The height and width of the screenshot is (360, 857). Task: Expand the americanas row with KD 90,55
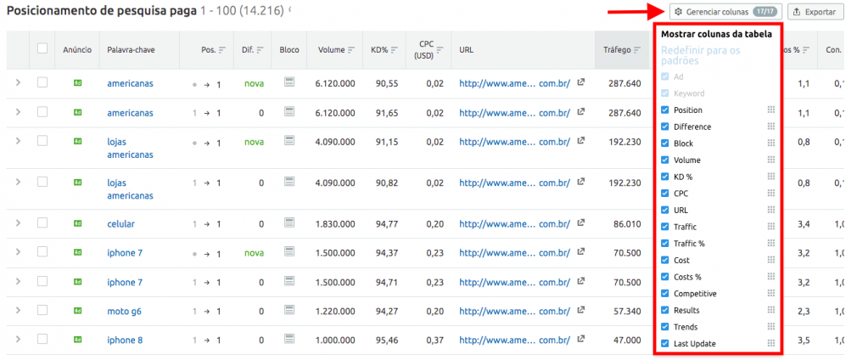pyautogui.click(x=18, y=82)
